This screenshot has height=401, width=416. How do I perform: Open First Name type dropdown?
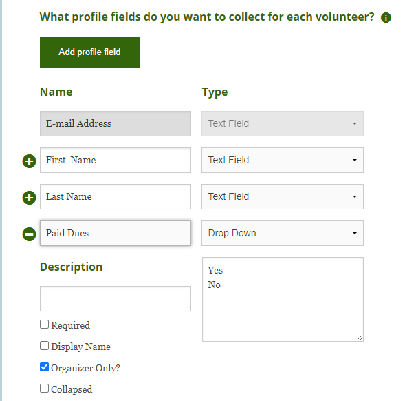pos(282,160)
